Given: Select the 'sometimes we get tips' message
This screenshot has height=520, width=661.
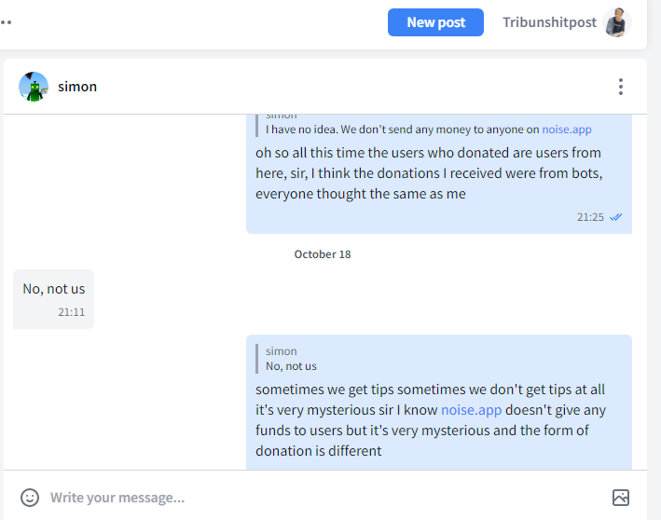Looking at the screenshot, I should pos(439,403).
